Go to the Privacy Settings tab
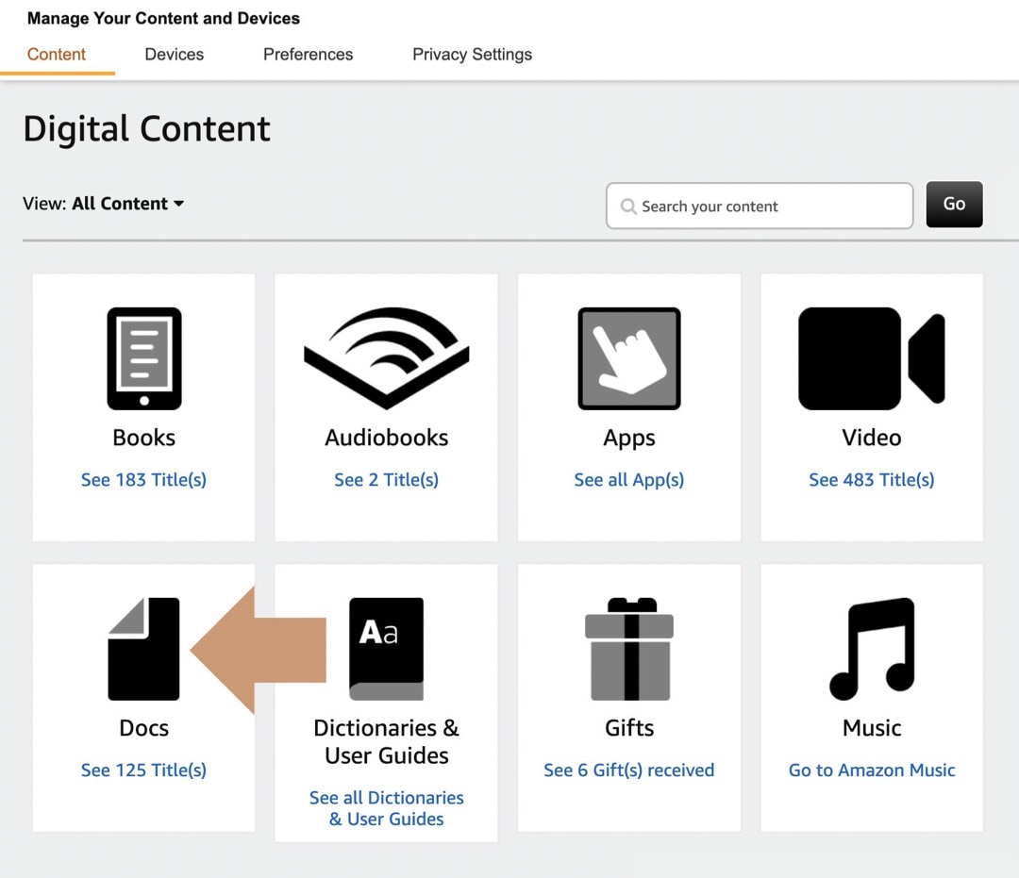The height and width of the screenshot is (878, 1019). point(473,55)
